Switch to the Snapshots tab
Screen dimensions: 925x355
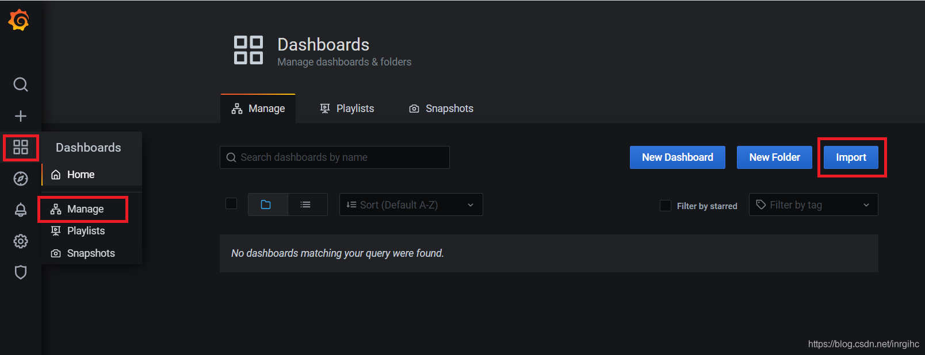tap(441, 109)
